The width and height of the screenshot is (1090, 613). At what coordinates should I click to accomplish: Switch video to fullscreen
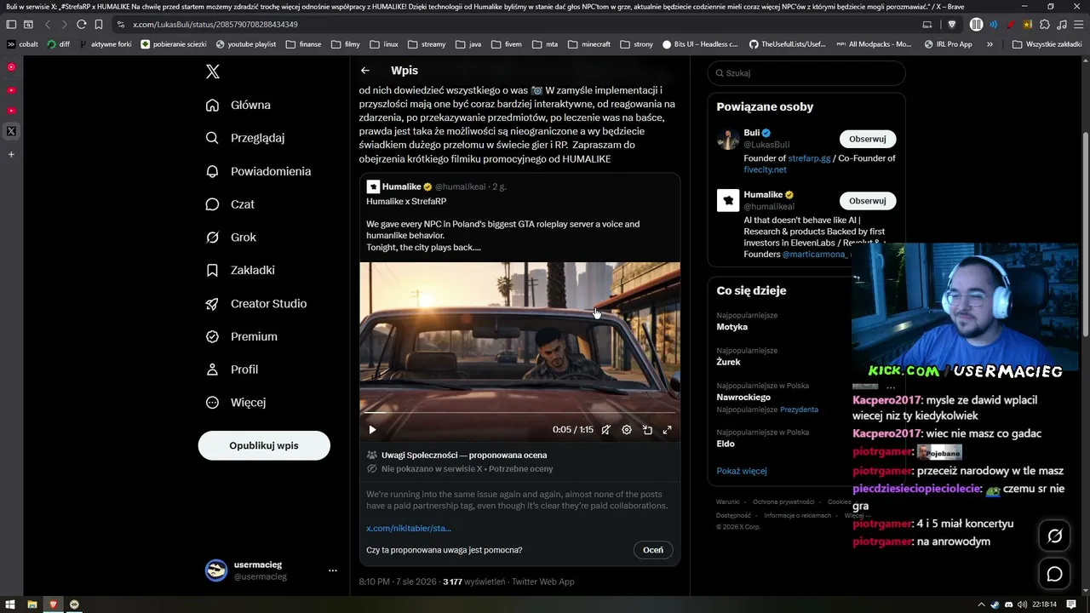click(x=668, y=430)
